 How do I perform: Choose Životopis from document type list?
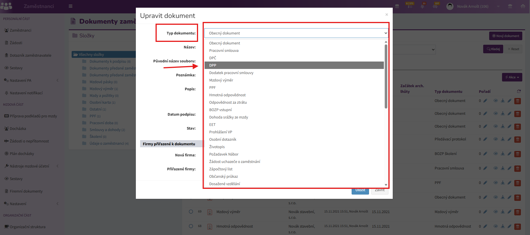click(x=294, y=147)
